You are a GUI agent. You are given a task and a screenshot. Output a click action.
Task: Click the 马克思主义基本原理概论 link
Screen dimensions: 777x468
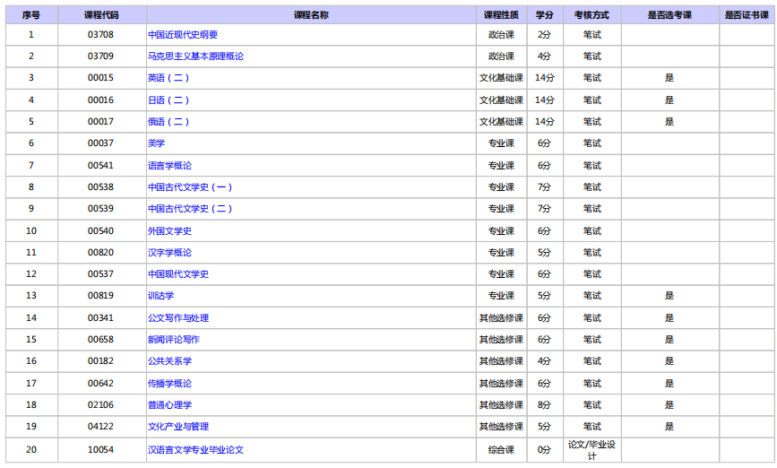point(195,56)
